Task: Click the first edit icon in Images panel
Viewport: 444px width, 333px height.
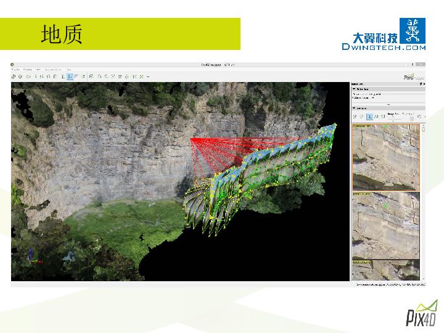Action: tap(355, 116)
